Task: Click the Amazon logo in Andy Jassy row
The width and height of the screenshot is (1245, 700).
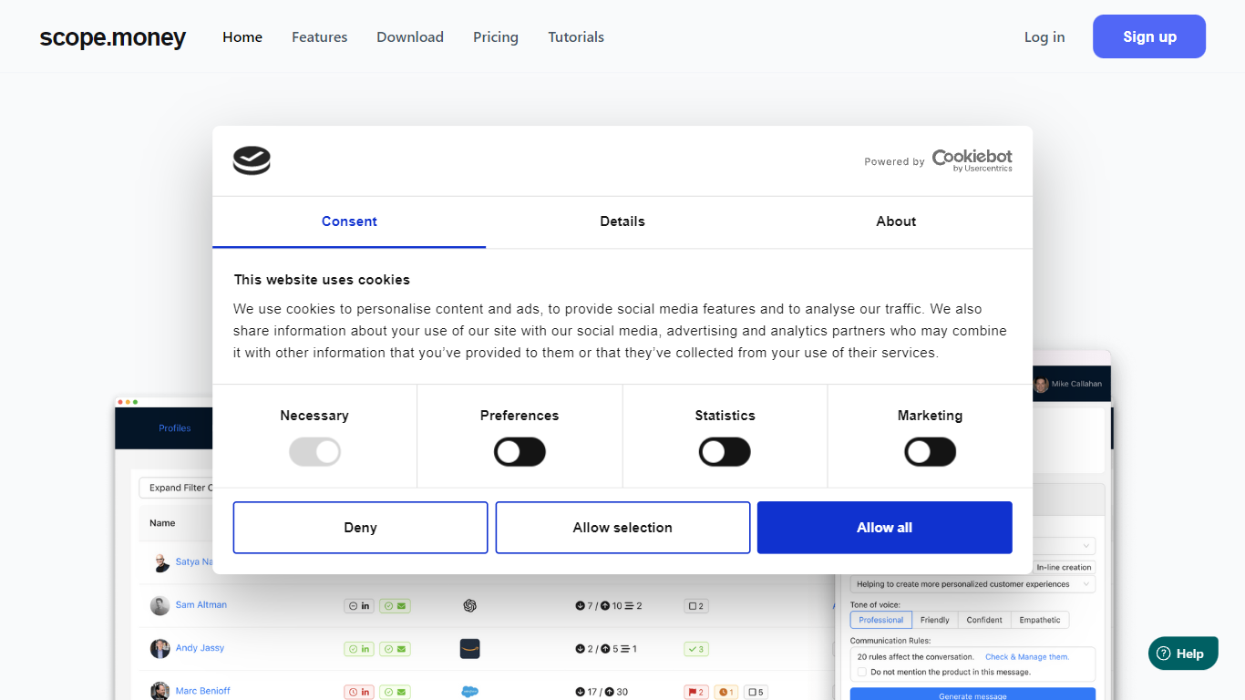Action: (470, 649)
